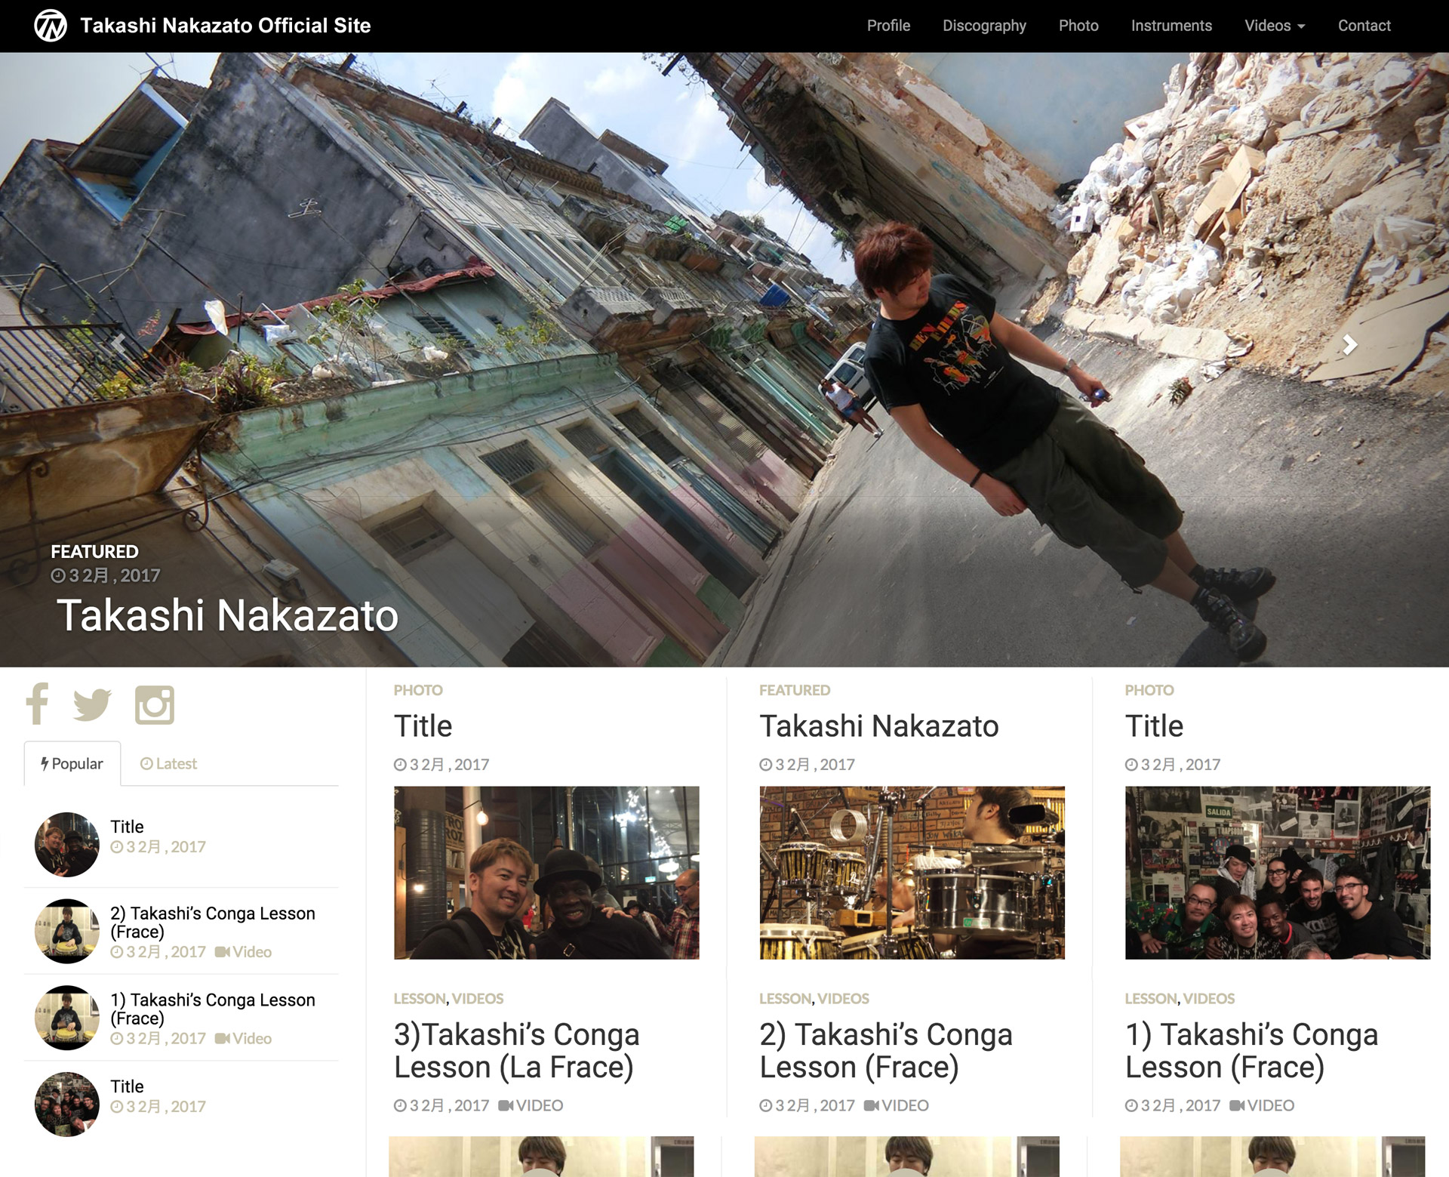Screen dimensions: 1449x1177
Task: Click the FEATURED label on hero slide
Action: point(95,552)
